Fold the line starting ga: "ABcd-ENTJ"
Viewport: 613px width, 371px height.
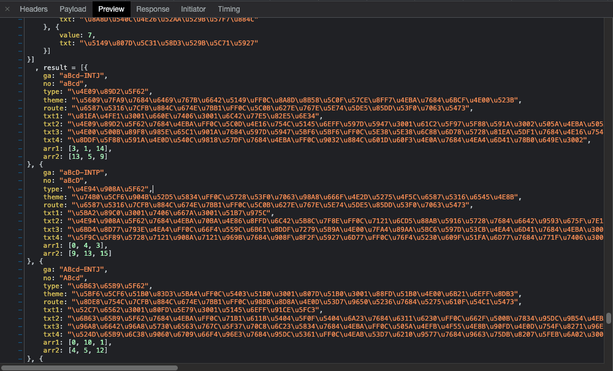point(19,269)
